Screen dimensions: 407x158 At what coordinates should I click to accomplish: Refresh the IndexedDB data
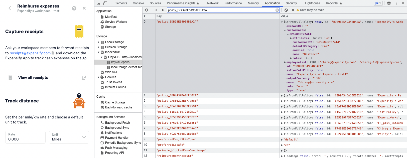coord(147,10)
